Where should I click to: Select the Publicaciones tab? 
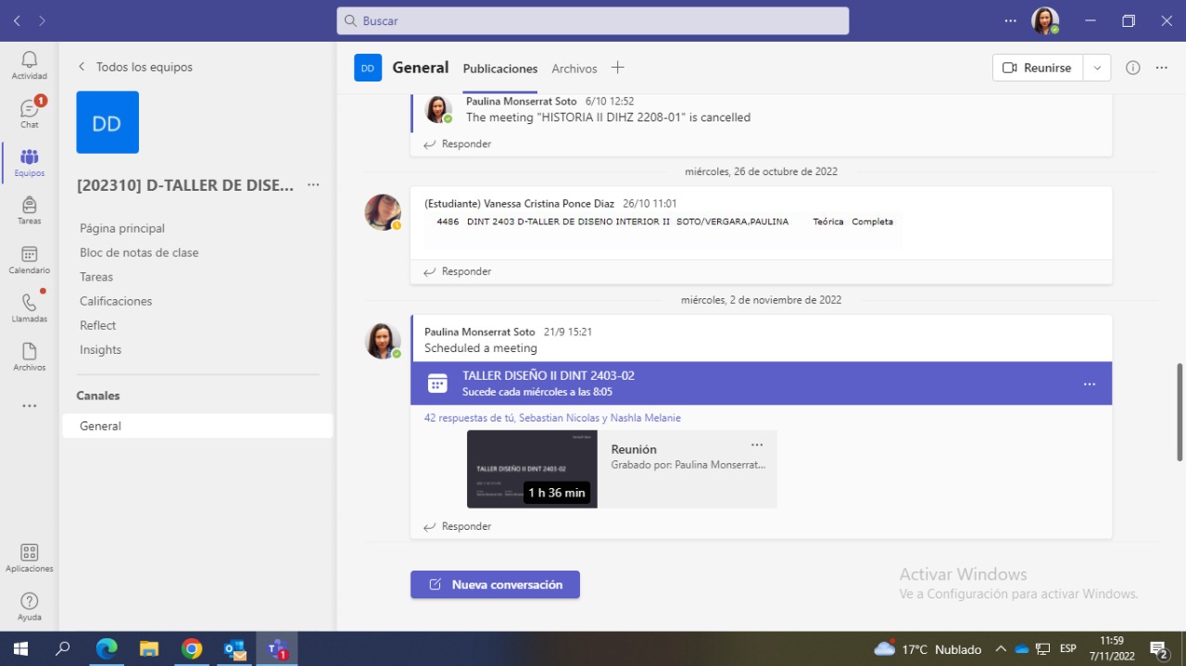pos(500,69)
